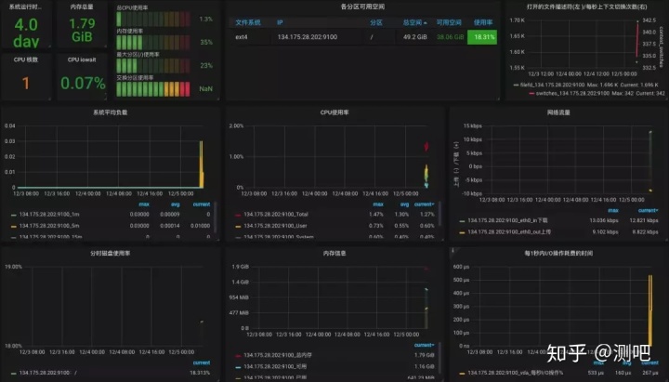Click the 4.0 day uptime value

(x=26, y=33)
